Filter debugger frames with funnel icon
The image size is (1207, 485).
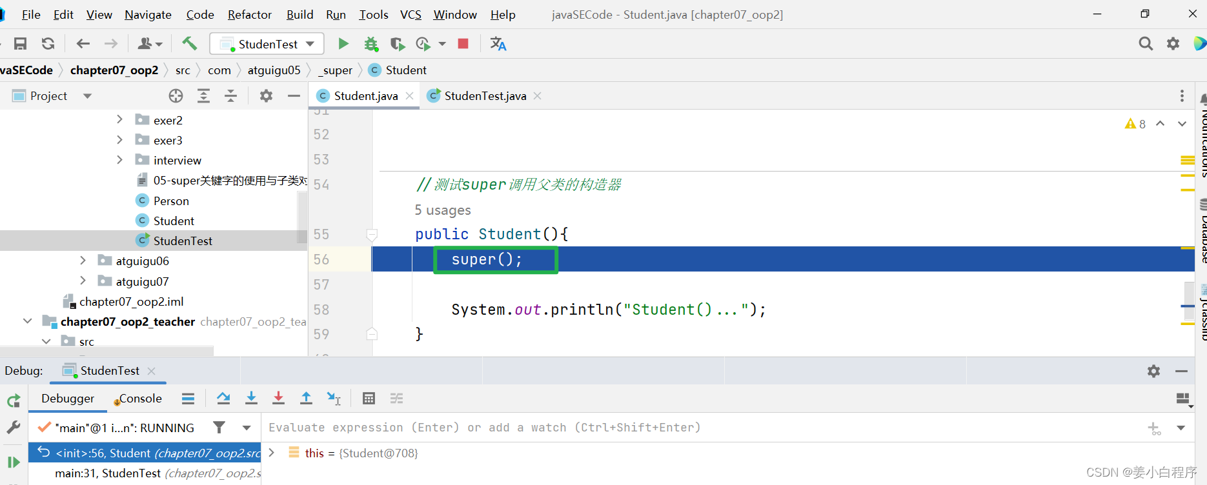[219, 428]
